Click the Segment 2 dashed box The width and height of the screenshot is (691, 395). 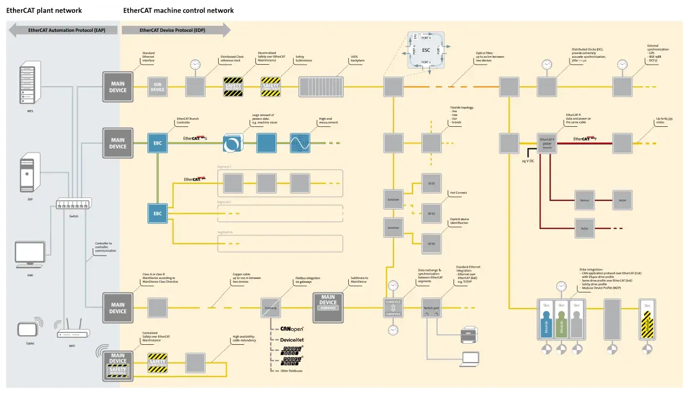[x=280, y=214]
